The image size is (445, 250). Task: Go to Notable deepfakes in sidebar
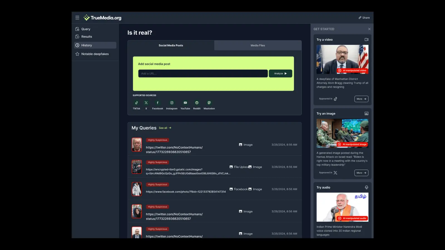click(95, 54)
